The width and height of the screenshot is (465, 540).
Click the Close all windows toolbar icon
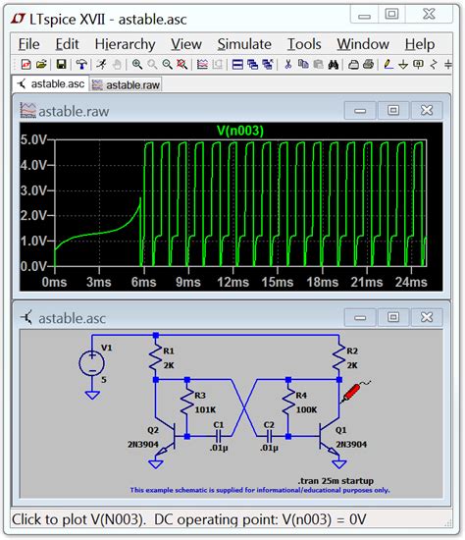pos(268,65)
